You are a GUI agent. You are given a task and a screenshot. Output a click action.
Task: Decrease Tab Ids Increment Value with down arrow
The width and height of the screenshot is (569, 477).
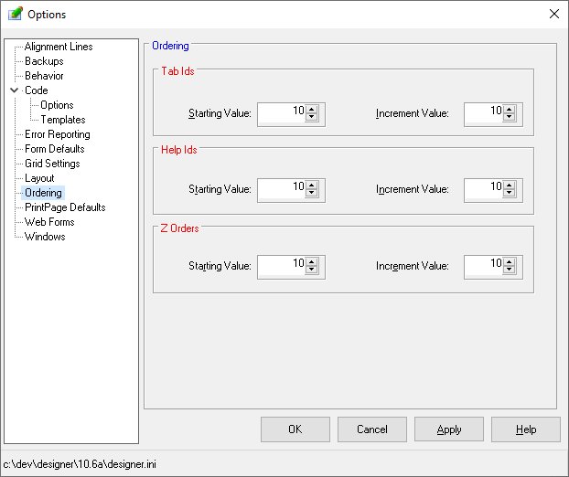pos(518,118)
